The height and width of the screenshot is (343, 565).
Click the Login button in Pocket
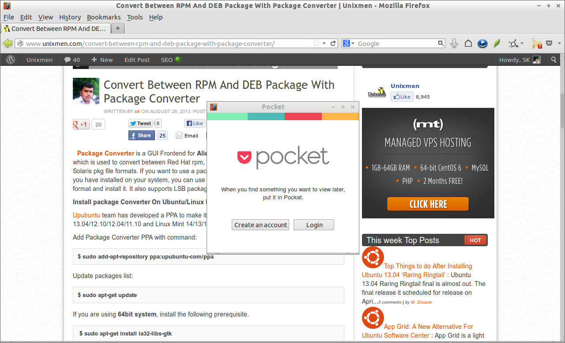point(314,225)
